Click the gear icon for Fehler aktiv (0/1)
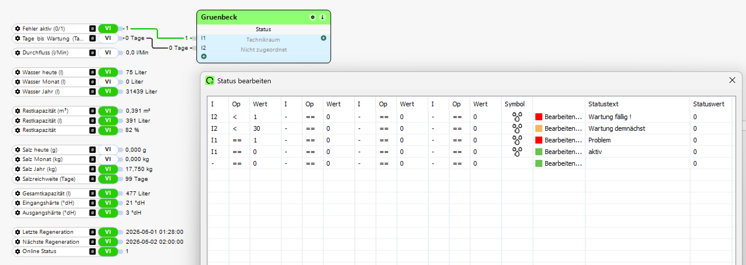 [x=18, y=29]
